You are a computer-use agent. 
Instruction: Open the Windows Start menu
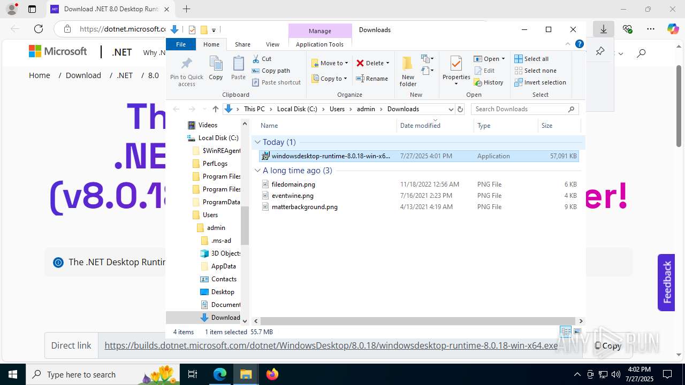13,374
